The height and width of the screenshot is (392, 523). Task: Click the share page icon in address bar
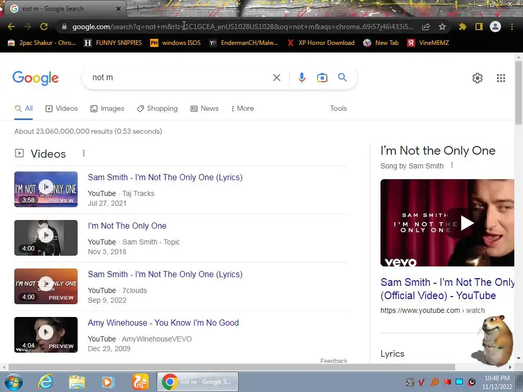click(x=426, y=27)
